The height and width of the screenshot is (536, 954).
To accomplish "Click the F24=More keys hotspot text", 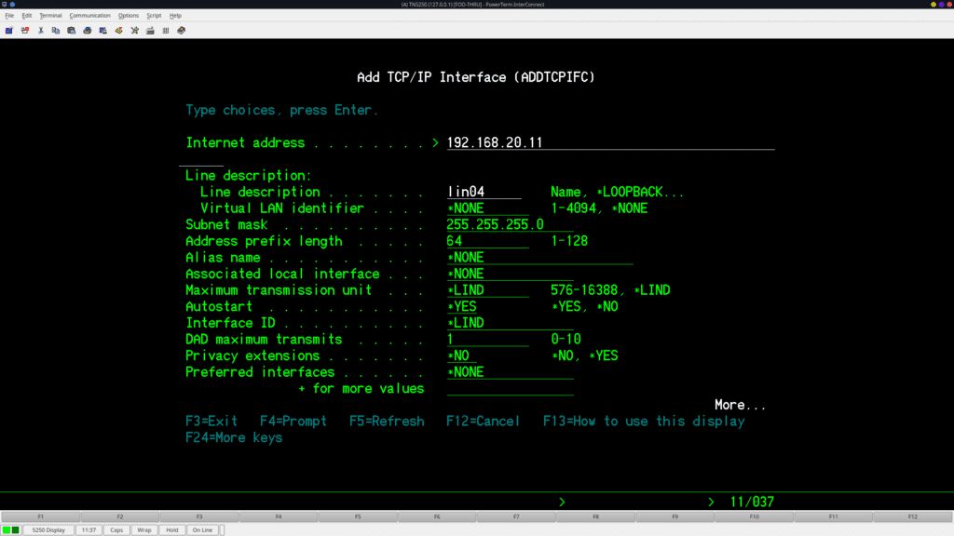I will tap(234, 437).
